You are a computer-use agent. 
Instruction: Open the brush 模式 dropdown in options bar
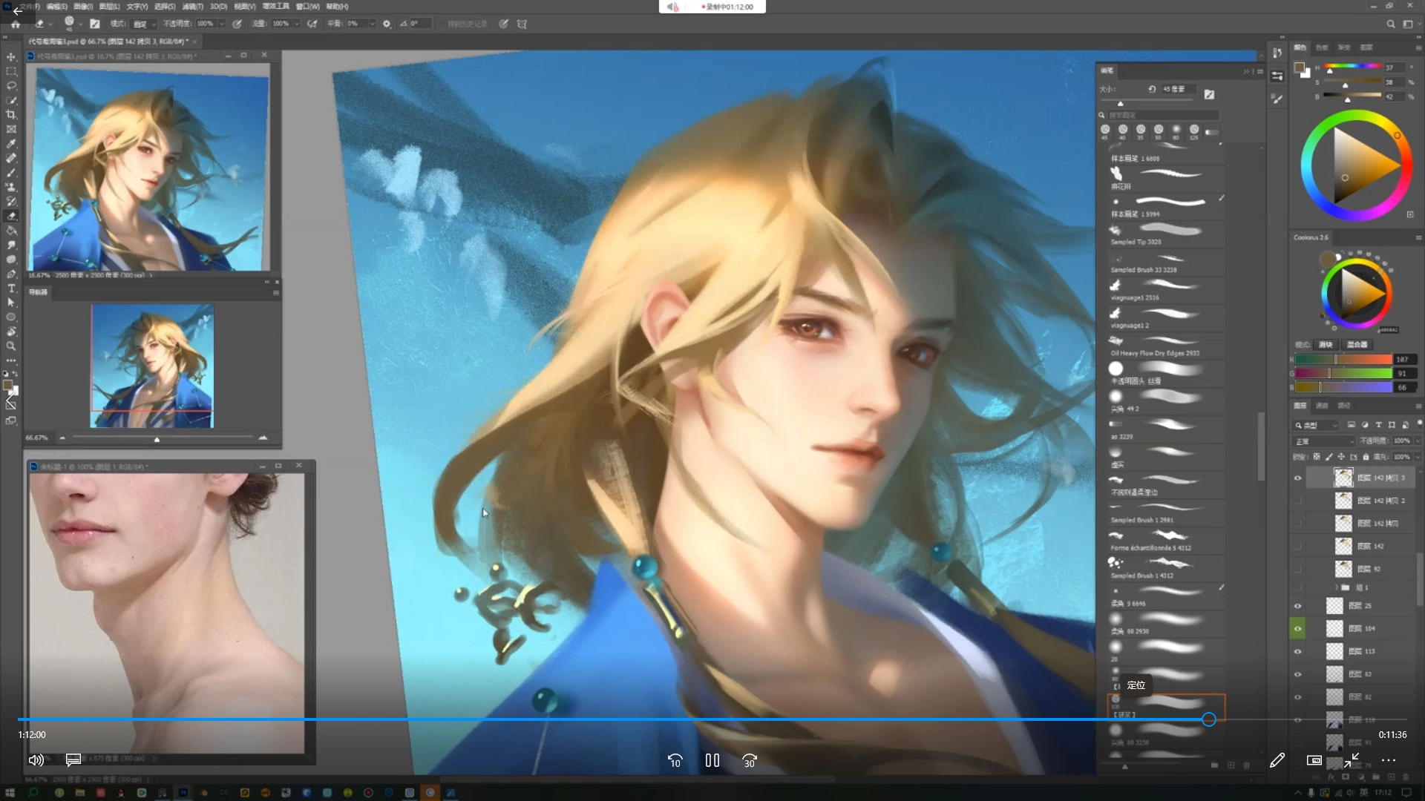click(x=144, y=24)
